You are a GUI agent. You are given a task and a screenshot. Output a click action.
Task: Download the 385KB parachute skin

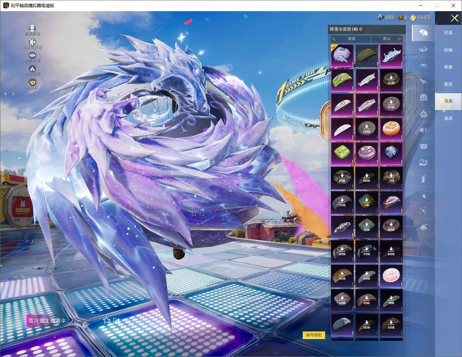367,325
